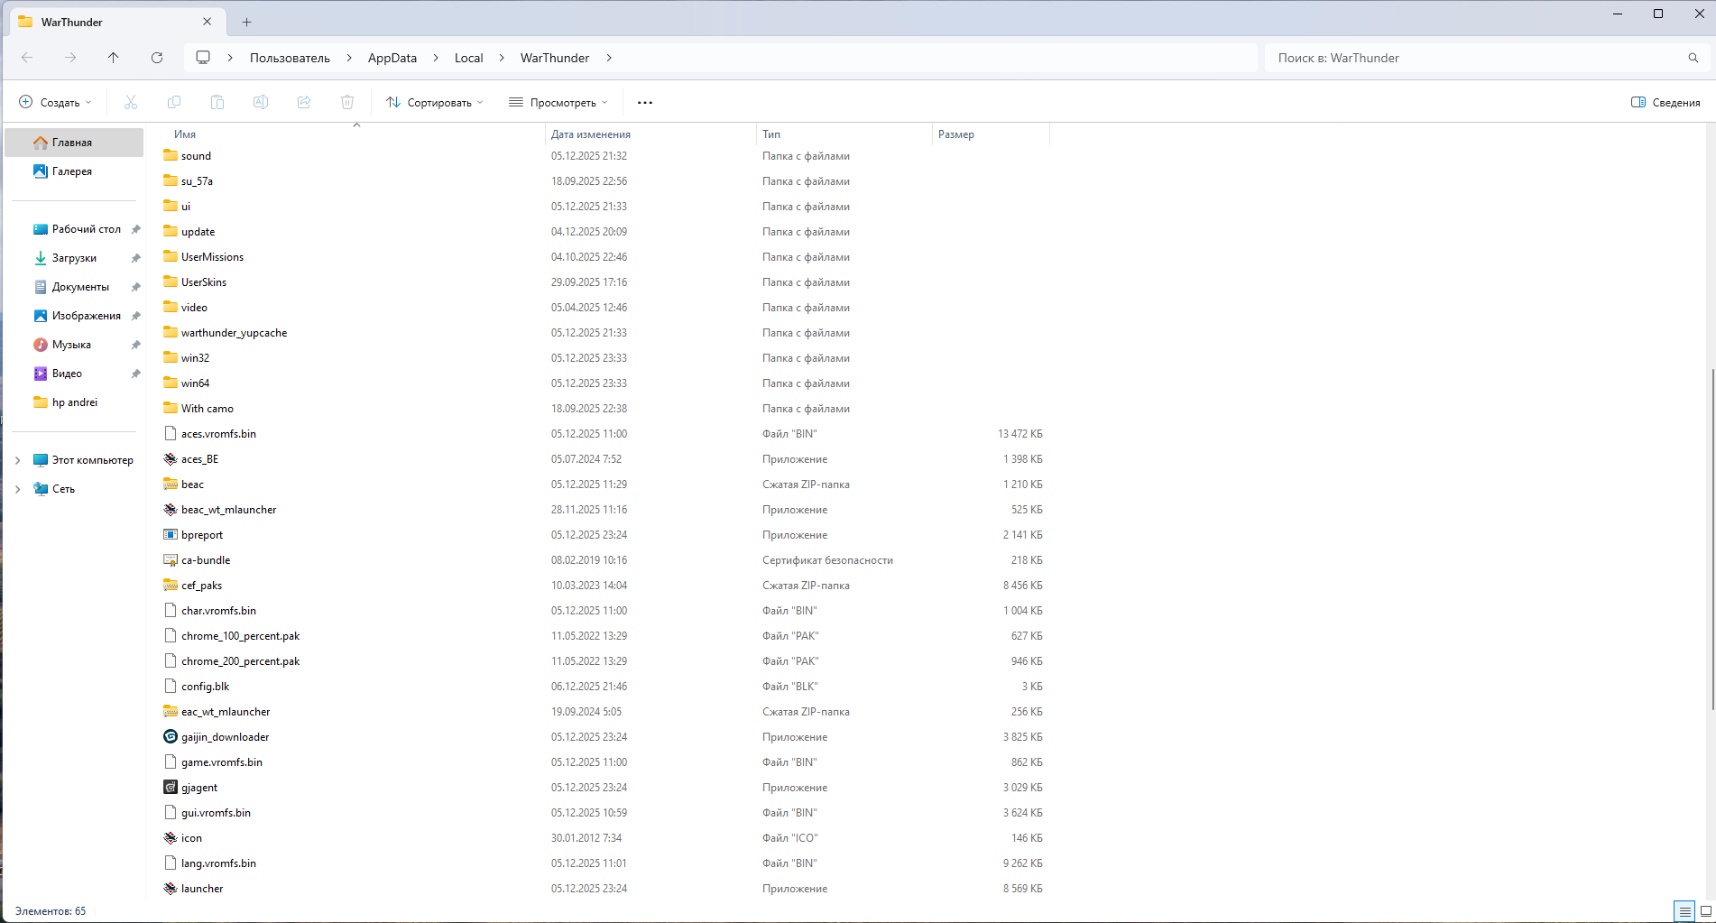Select the bpreport application icon
This screenshot has width=1716, height=923.
pyautogui.click(x=171, y=535)
